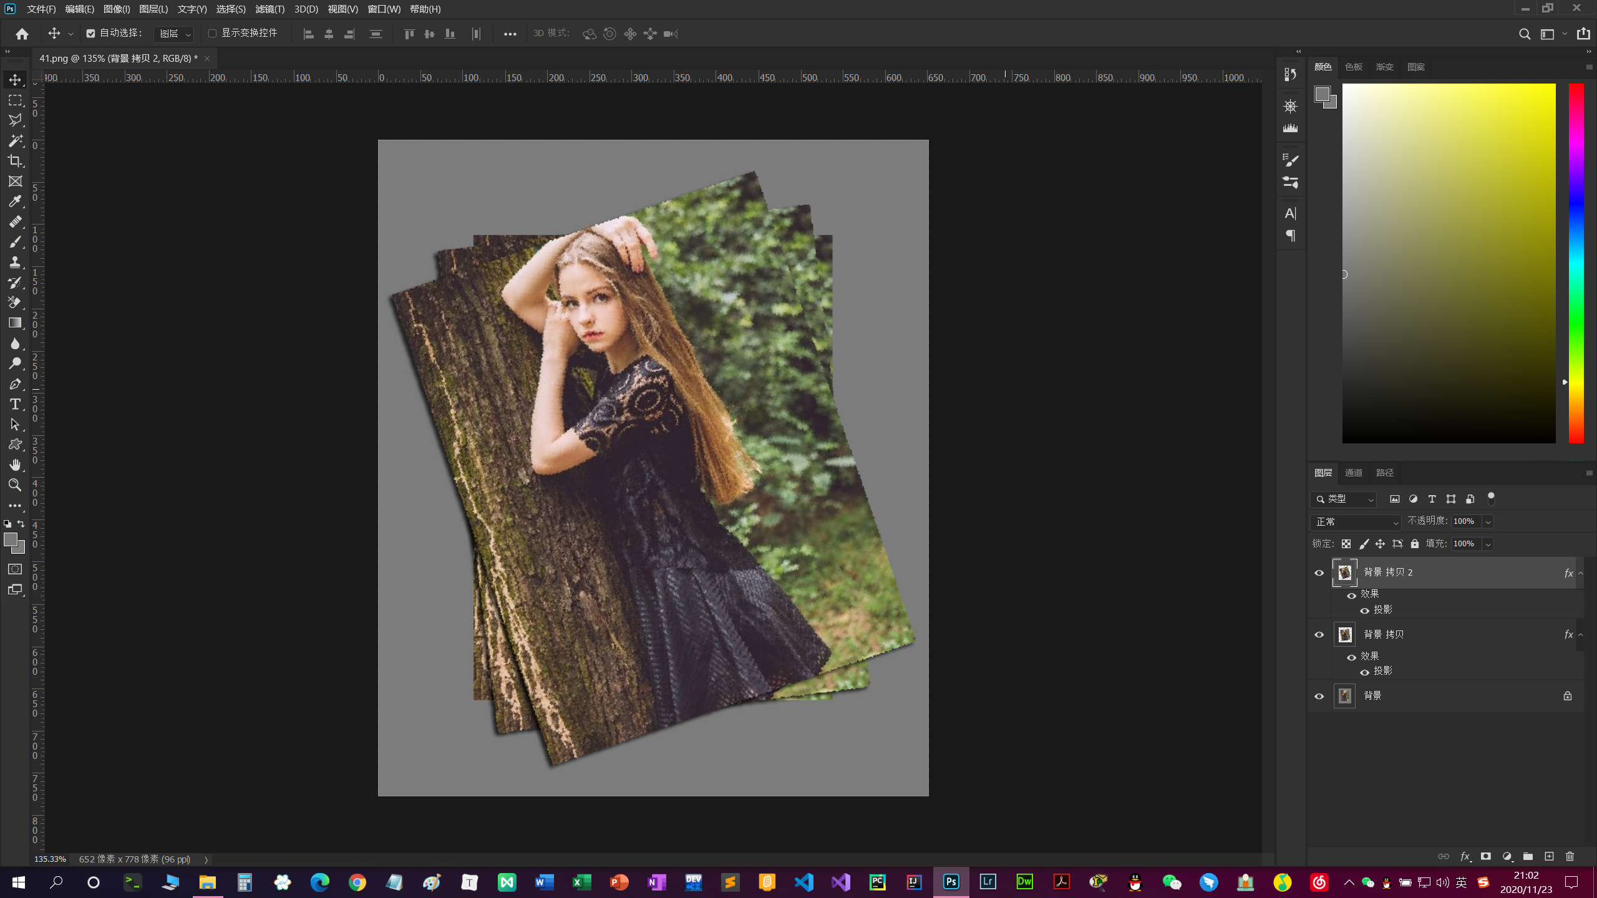Select the Crop tool
The image size is (1597, 898).
15,161
